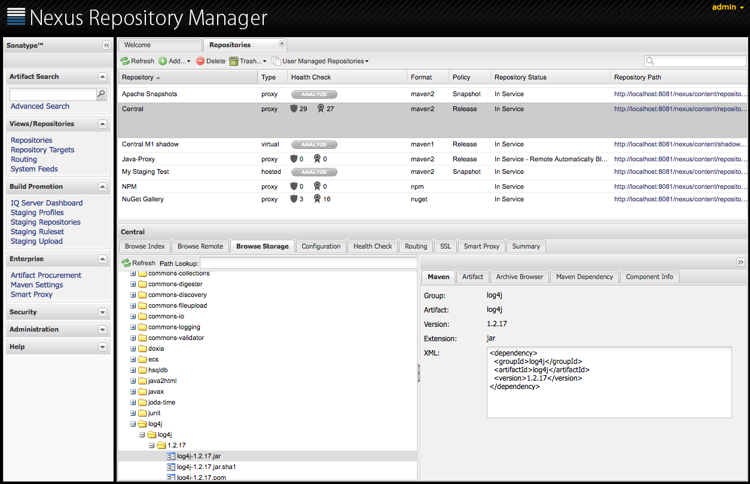Expand the Security section

pyautogui.click(x=102, y=313)
